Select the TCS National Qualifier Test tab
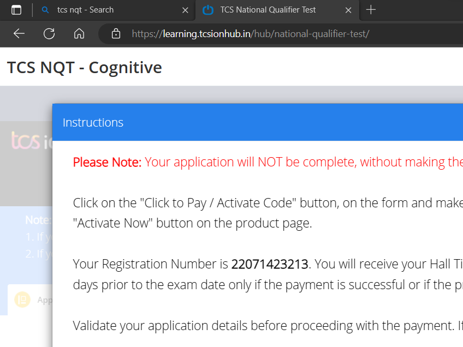463x347 pixels. point(268,10)
